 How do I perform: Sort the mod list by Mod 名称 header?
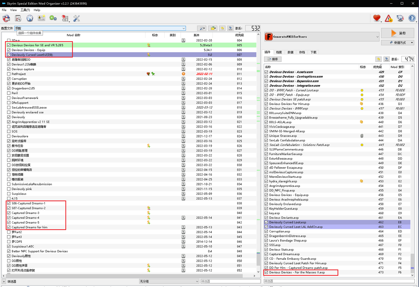pos(73,35)
